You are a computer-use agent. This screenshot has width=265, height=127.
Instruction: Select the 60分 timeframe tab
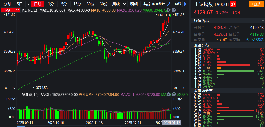click(x=103, y=4)
